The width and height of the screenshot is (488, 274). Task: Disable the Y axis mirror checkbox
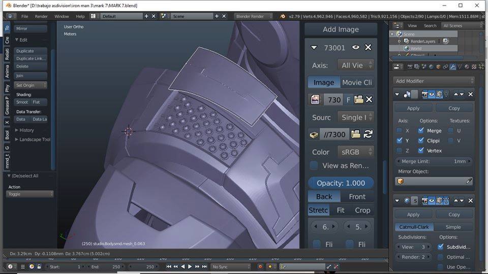pos(400,141)
